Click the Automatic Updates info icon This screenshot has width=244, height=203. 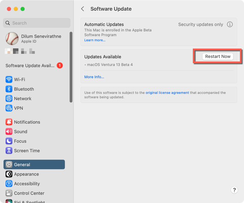(230, 25)
